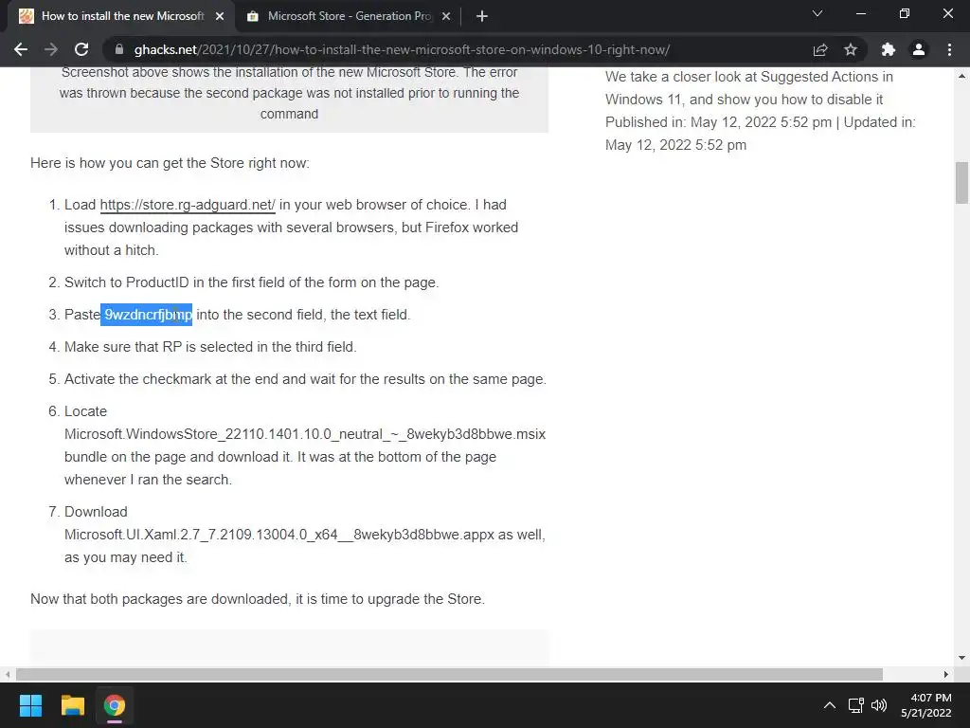The height and width of the screenshot is (728, 970).
Task: Close the How to install tab
Action: [220, 17]
